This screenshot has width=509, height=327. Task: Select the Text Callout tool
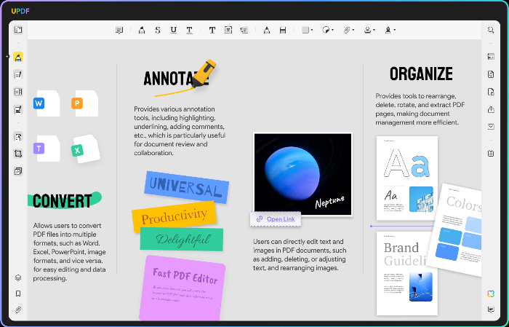[244, 31]
